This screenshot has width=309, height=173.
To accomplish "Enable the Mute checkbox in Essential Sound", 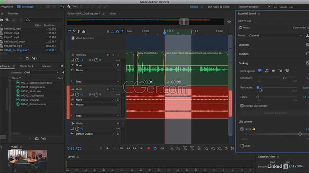I will 242,146.
